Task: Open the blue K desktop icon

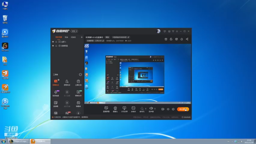Action: pyautogui.click(x=5, y=33)
